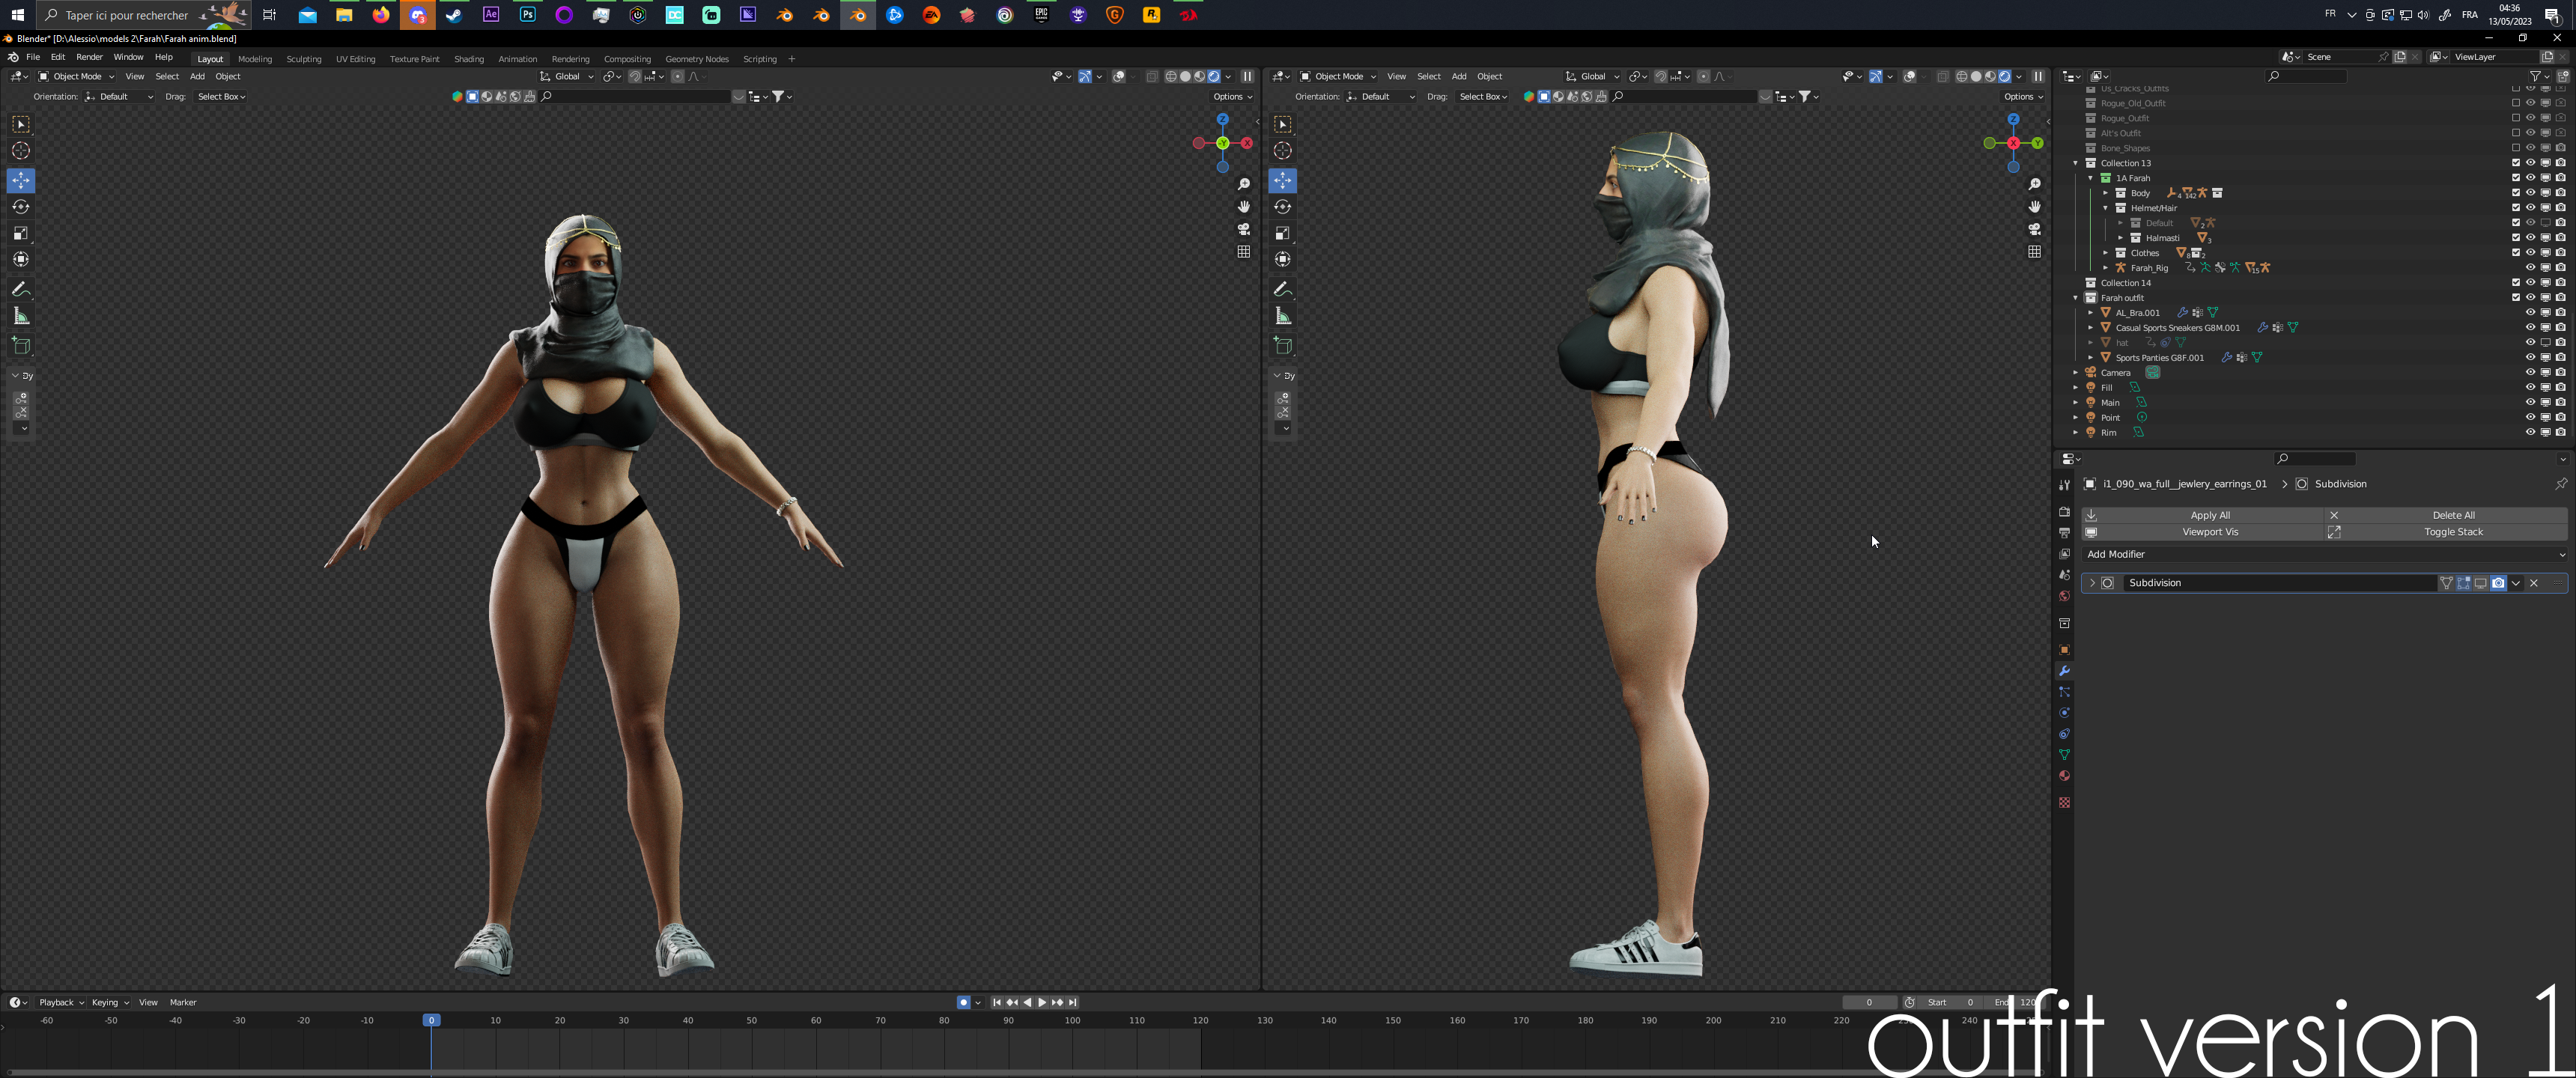Remove the Subdivision modifier with X
Image resolution: width=2576 pixels, height=1078 pixels.
(x=2534, y=583)
